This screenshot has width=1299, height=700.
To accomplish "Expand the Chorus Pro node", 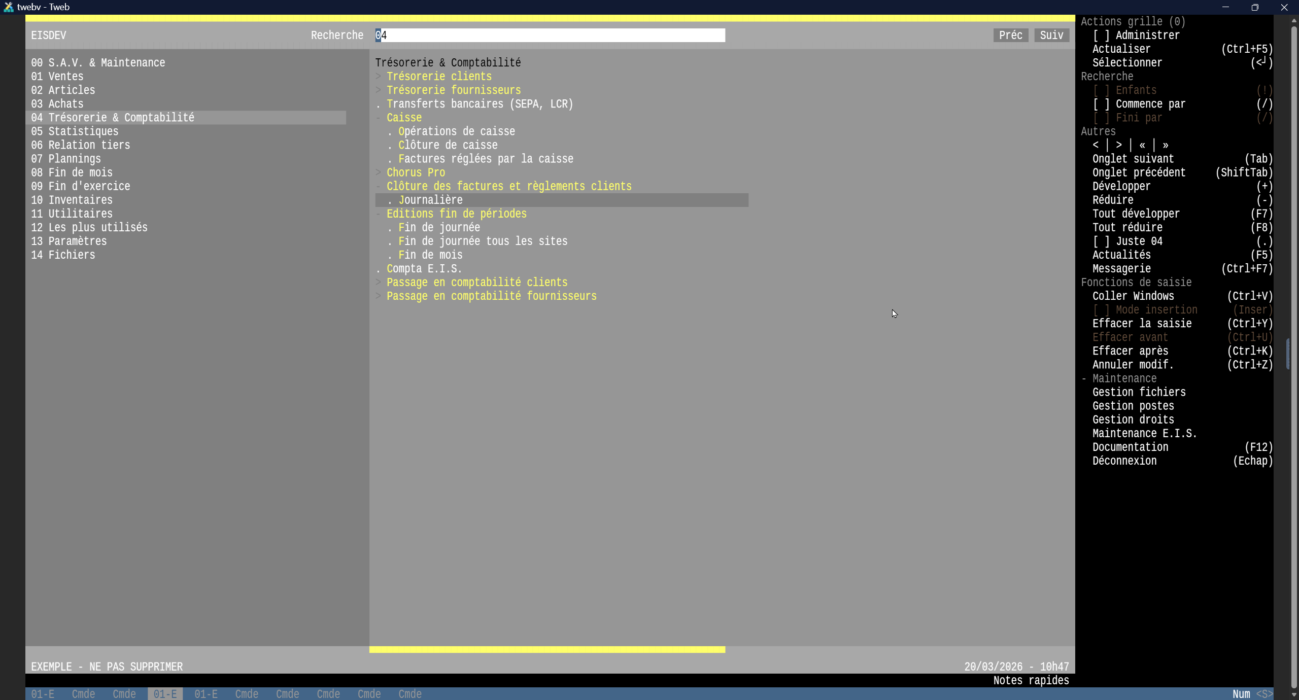I will (379, 172).
